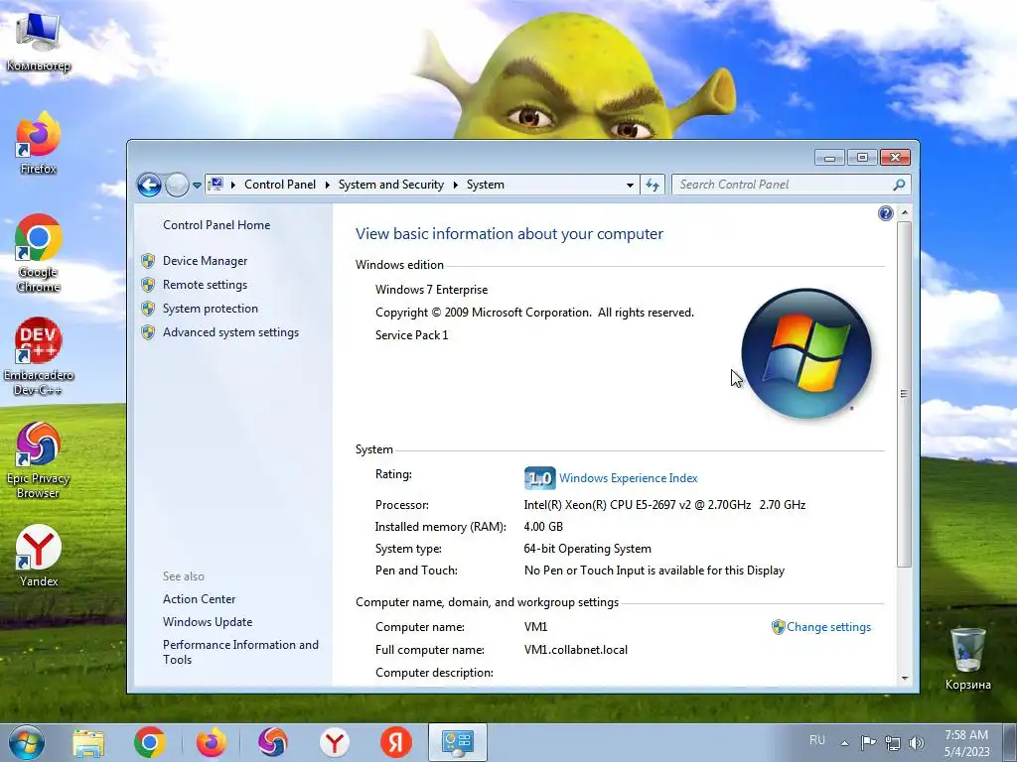Click the '64-bit Operating System' text
This screenshot has width=1017, height=762.
tap(588, 549)
